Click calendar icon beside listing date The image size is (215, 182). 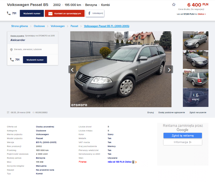(8, 112)
